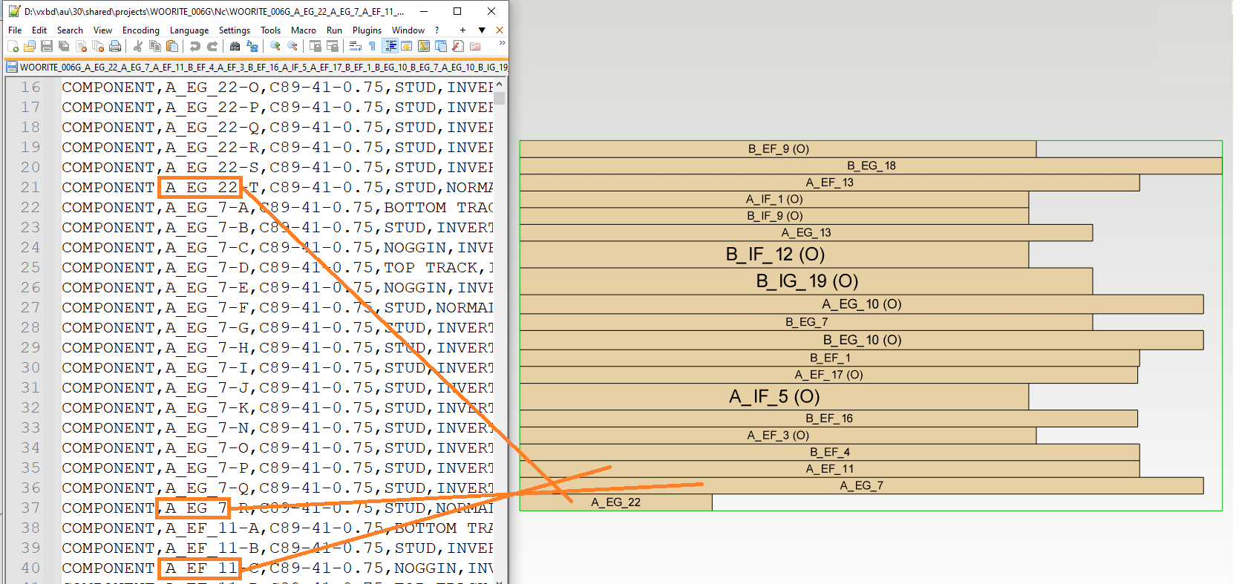The width and height of the screenshot is (1236, 584).
Task: Click the Print toolbar icon
Action: [x=115, y=47]
